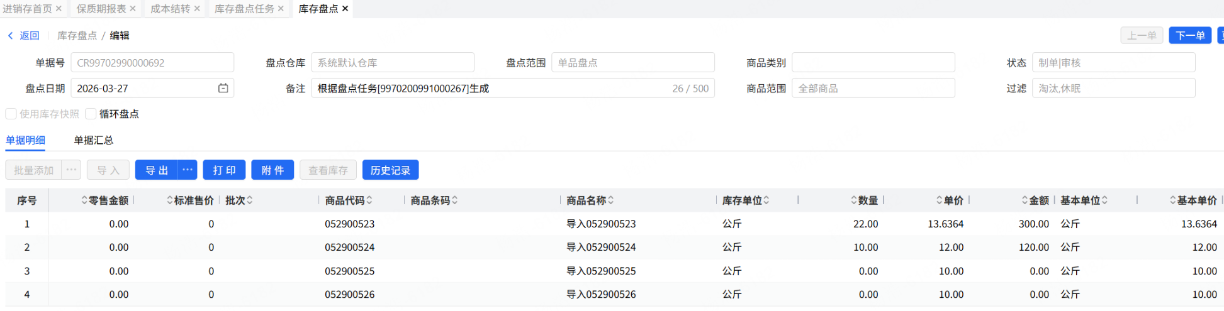This screenshot has width=1224, height=311.
Task: Open the 盘点仓库 dropdown field
Action: coord(392,63)
